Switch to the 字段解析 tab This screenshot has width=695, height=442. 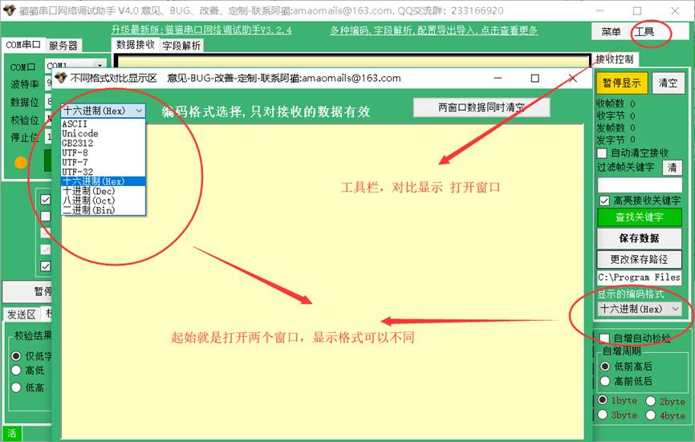[182, 46]
